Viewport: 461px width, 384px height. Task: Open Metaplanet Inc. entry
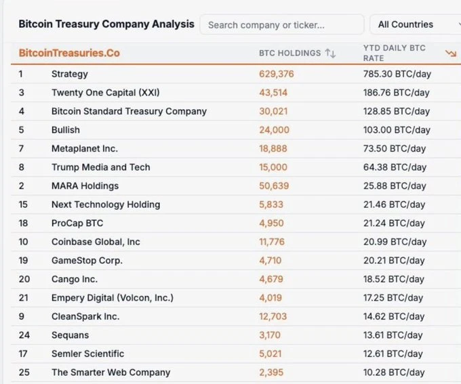coord(85,148)
